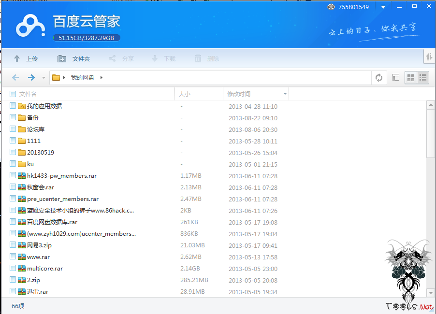The image size is (436, 314).
Task: Toggle the select-all checkbox beside 文件名
Action: (x=13, y=94)
